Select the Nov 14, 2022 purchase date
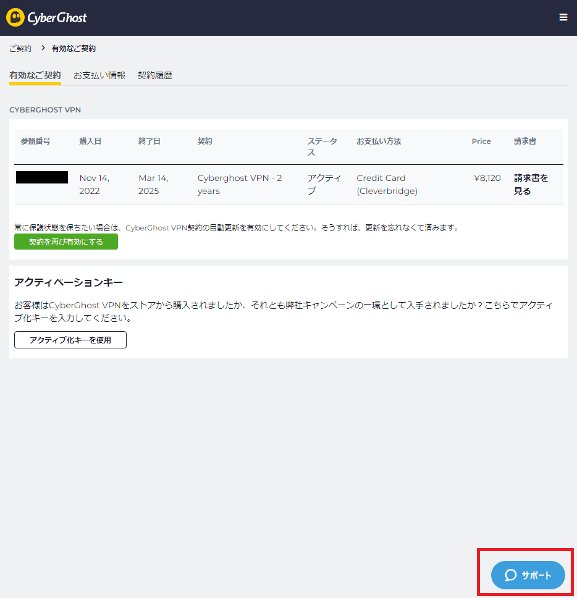The width and height of the screenshot is (577, 598). (x=94, y=185)
